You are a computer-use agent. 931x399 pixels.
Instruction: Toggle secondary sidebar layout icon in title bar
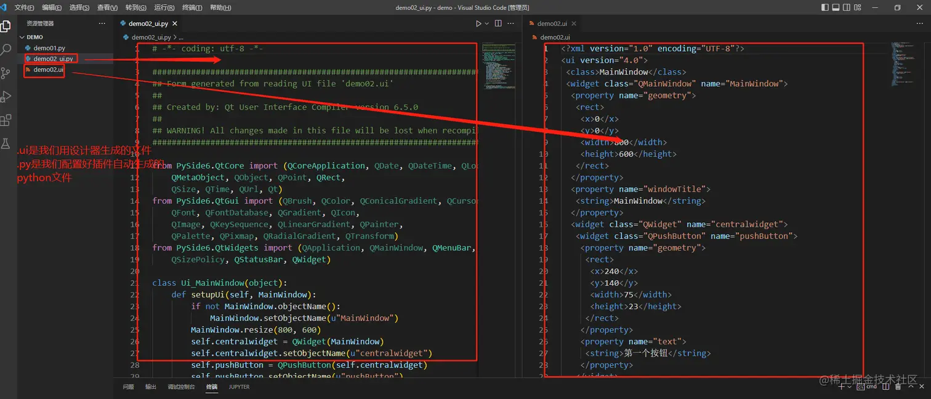847,7
